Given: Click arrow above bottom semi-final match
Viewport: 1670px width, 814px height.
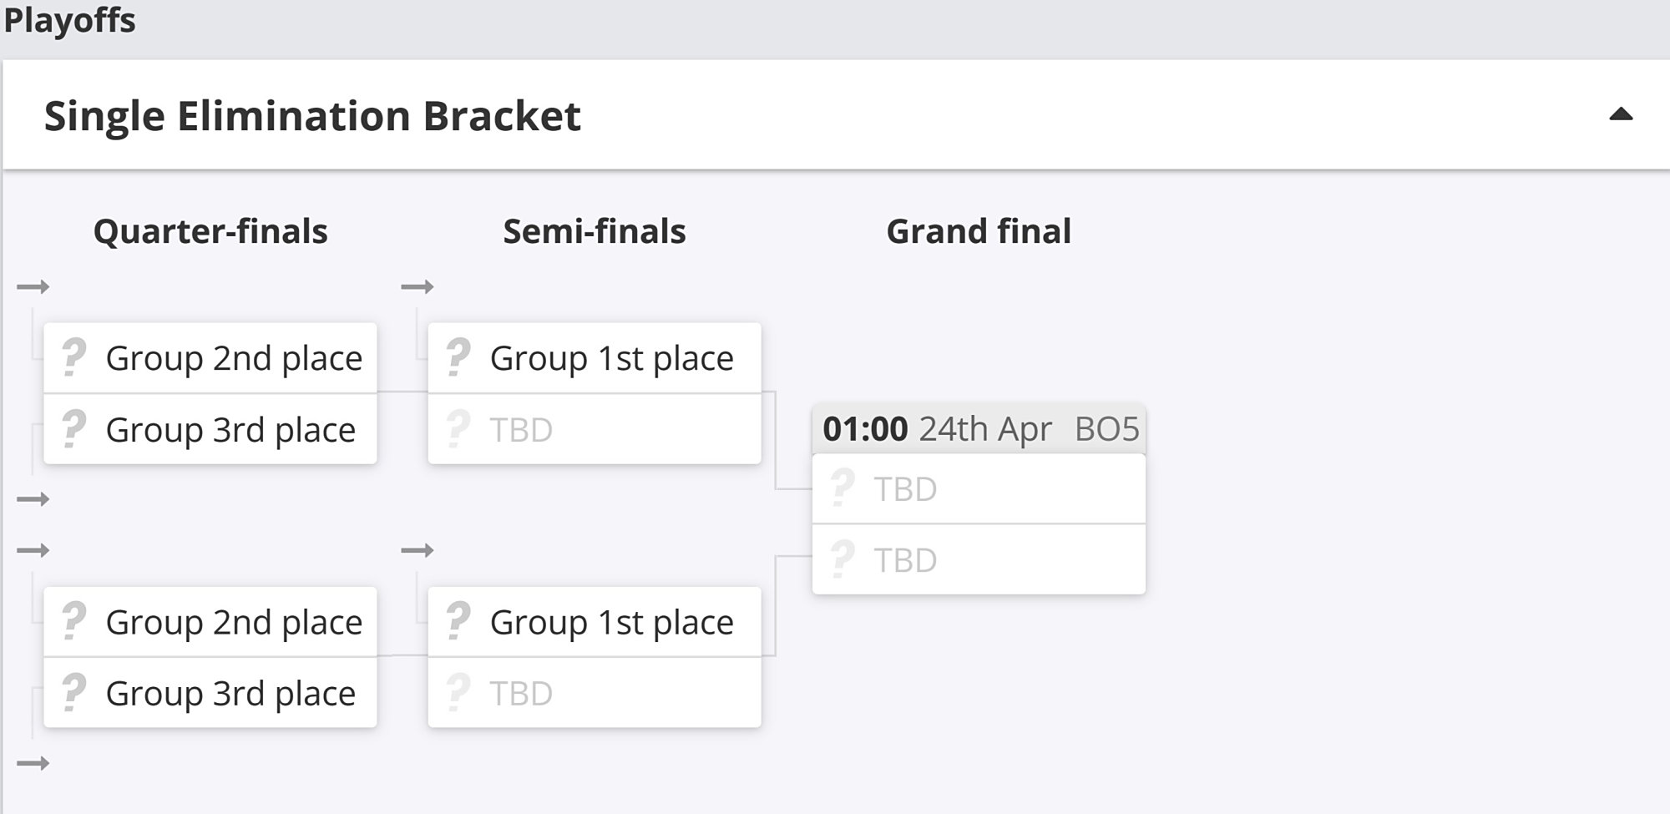Looking at the screenshot, I should click(417, 550).
